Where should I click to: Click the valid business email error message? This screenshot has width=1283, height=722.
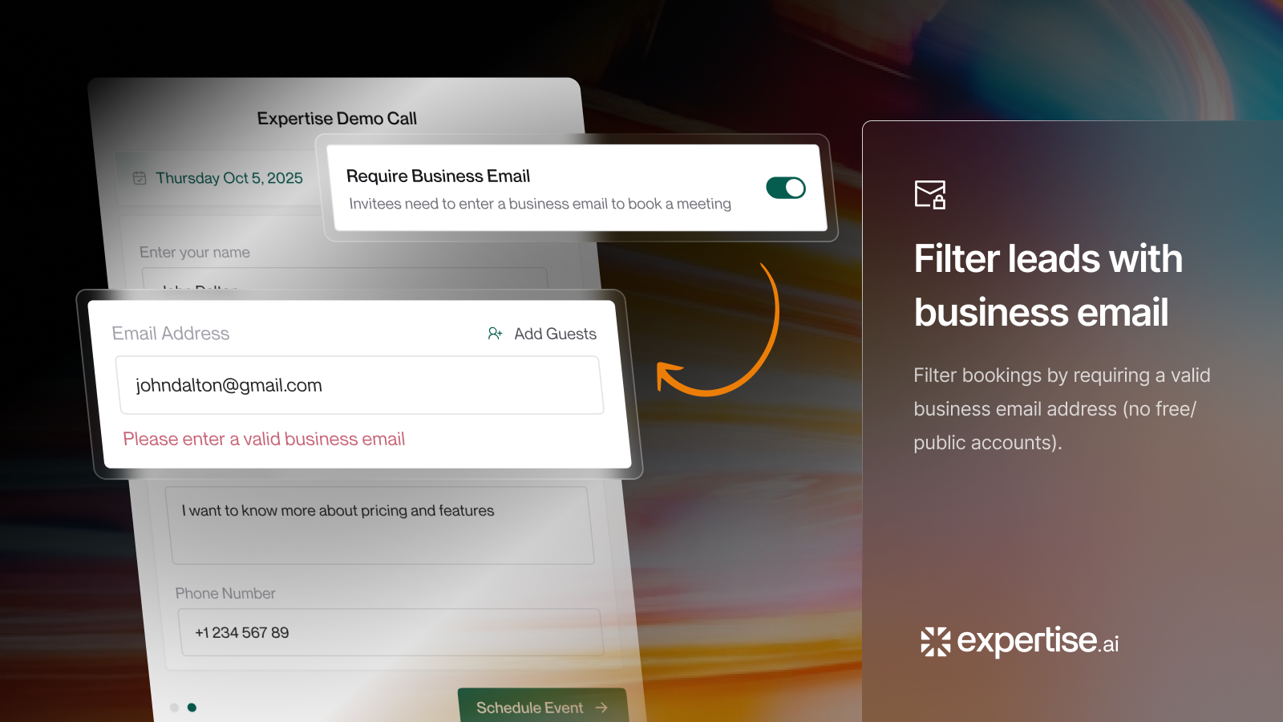pyautogui.click(x=264, y=439)
